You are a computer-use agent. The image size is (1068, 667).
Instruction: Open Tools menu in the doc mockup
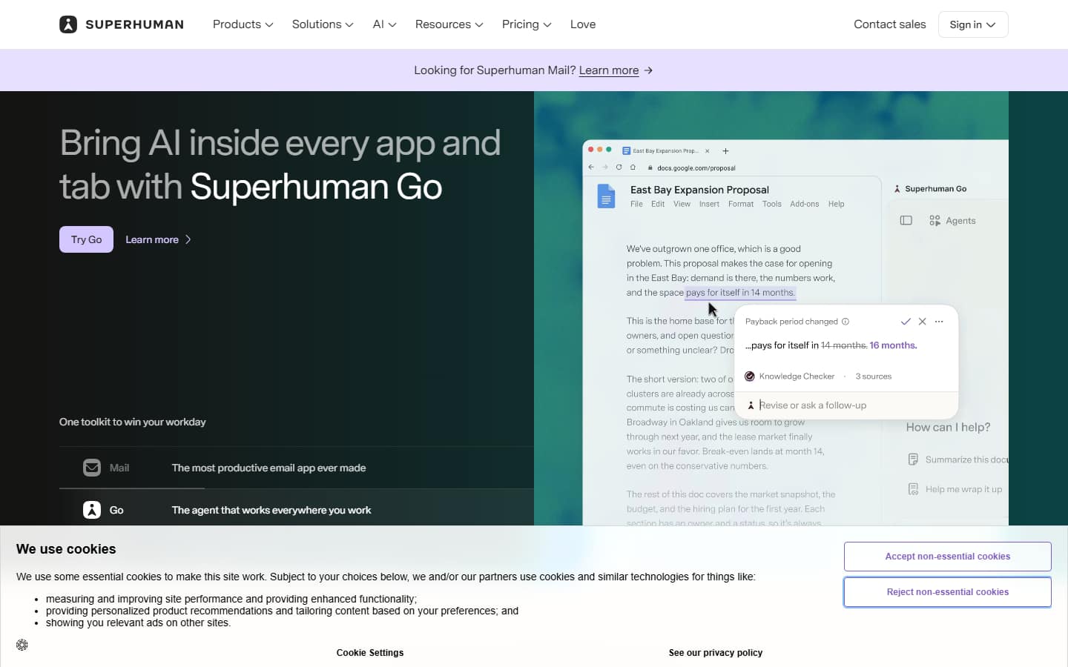tap(772, 204)
